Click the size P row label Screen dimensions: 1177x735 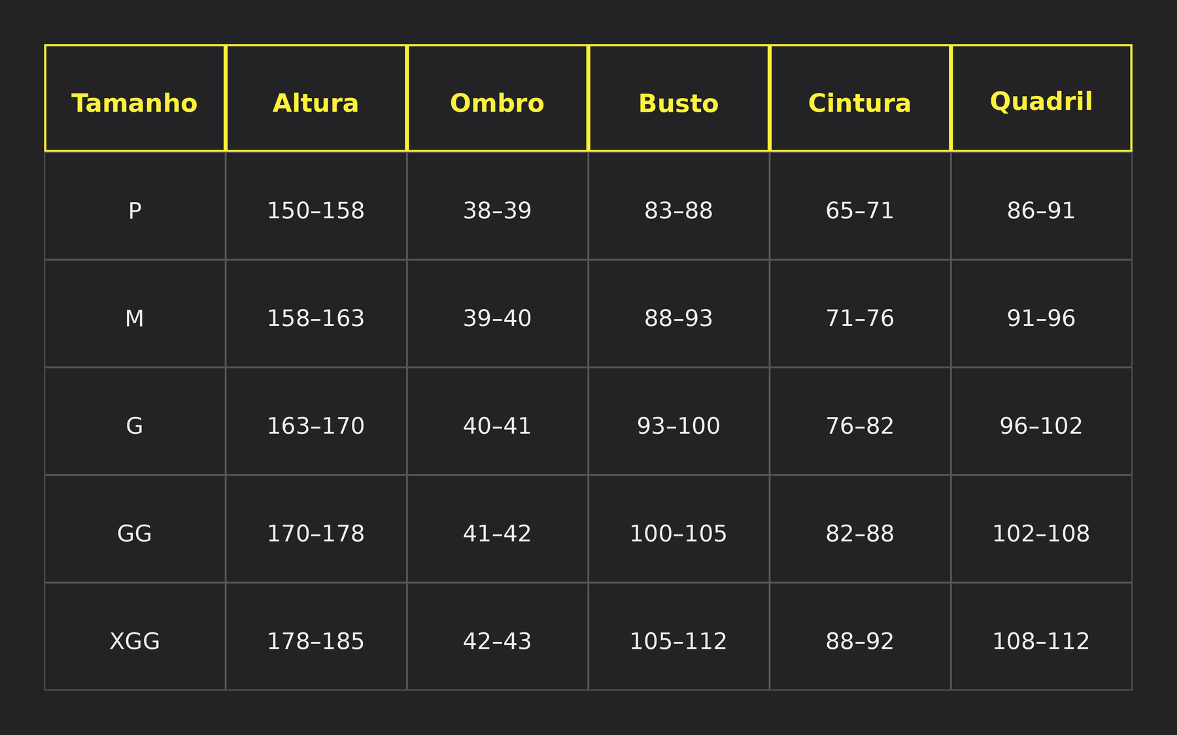(x=135, y=210)
